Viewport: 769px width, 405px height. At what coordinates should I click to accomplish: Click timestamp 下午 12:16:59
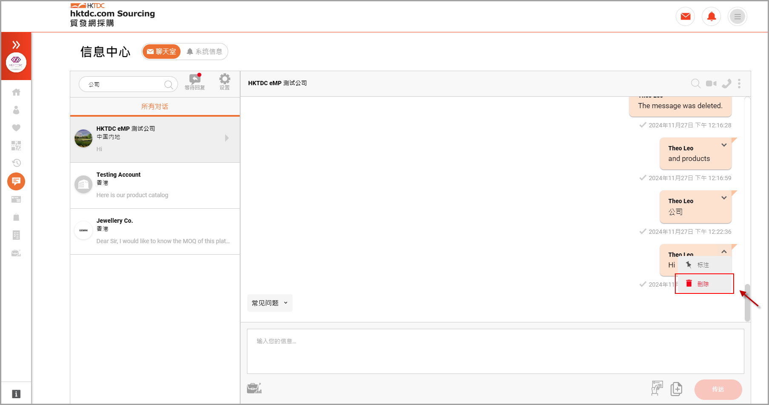(x=690, y=178)
